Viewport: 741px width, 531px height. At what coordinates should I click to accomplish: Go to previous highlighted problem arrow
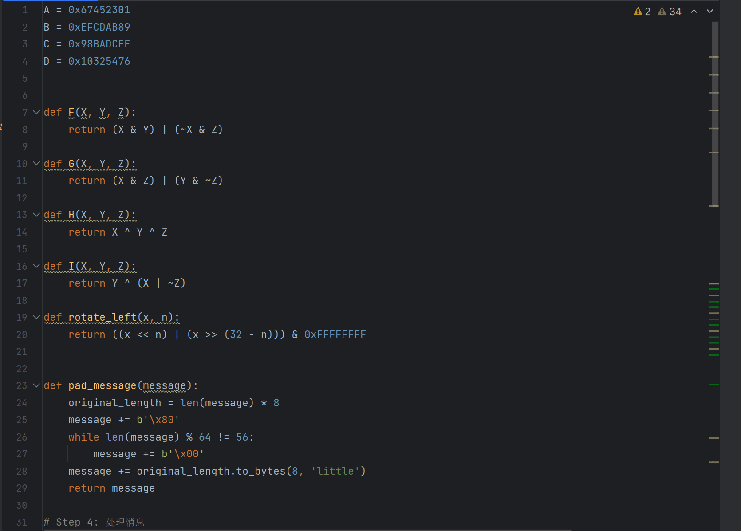click(x=694, y=12)
